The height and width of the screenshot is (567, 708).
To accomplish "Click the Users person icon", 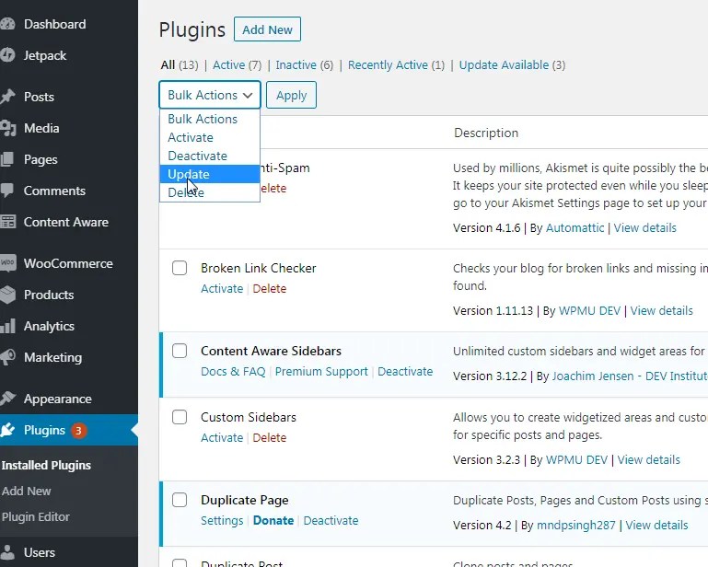I will point(7,552).
